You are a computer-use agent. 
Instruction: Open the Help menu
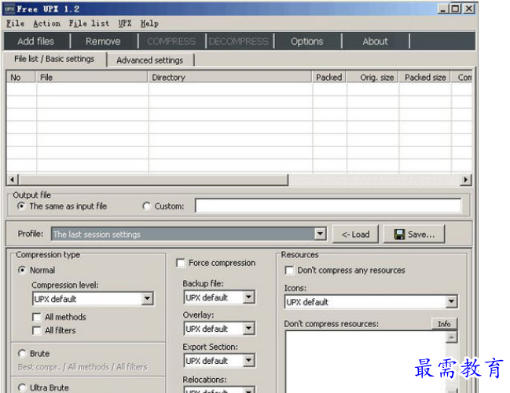click(149, 24)
